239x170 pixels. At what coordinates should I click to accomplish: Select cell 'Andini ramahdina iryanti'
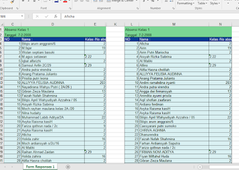pyautogui.click(x=174, y=82)
